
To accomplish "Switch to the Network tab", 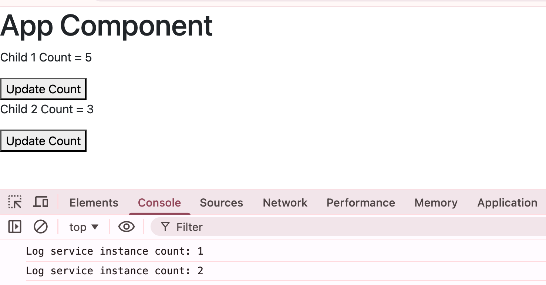I will pos(285,202).
